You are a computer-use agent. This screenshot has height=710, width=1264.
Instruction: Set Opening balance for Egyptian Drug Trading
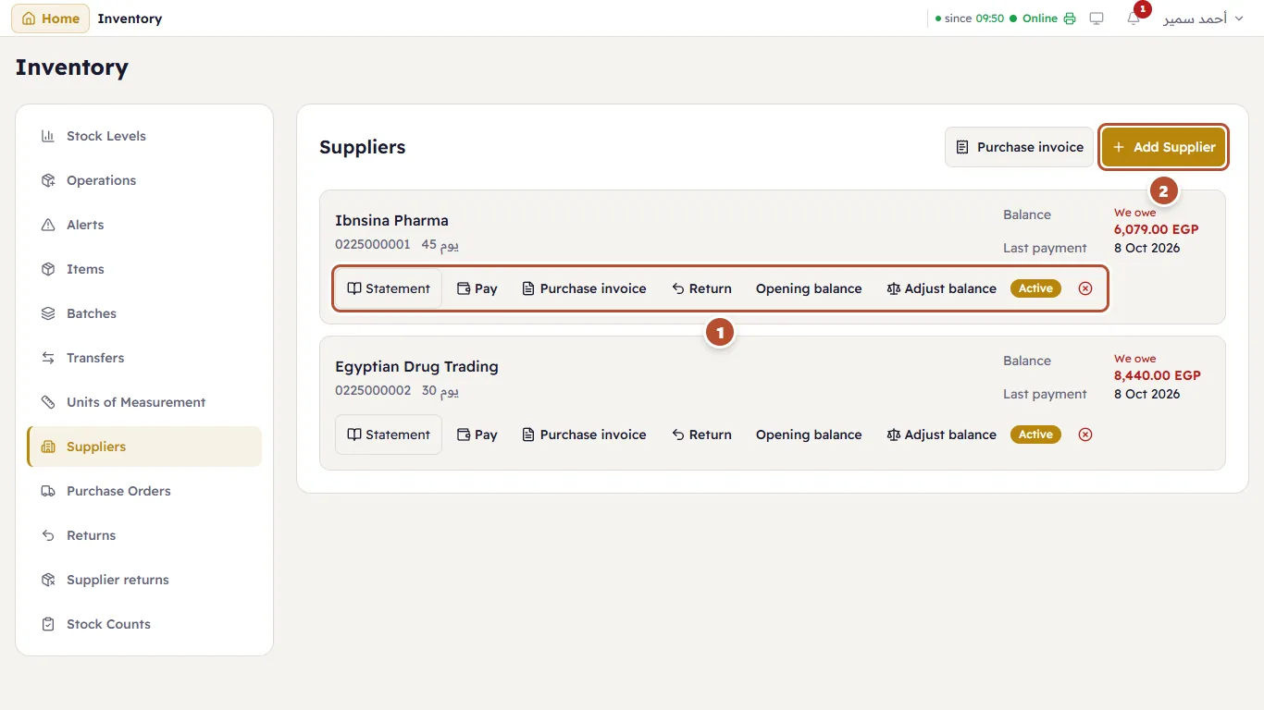(809, 435)
